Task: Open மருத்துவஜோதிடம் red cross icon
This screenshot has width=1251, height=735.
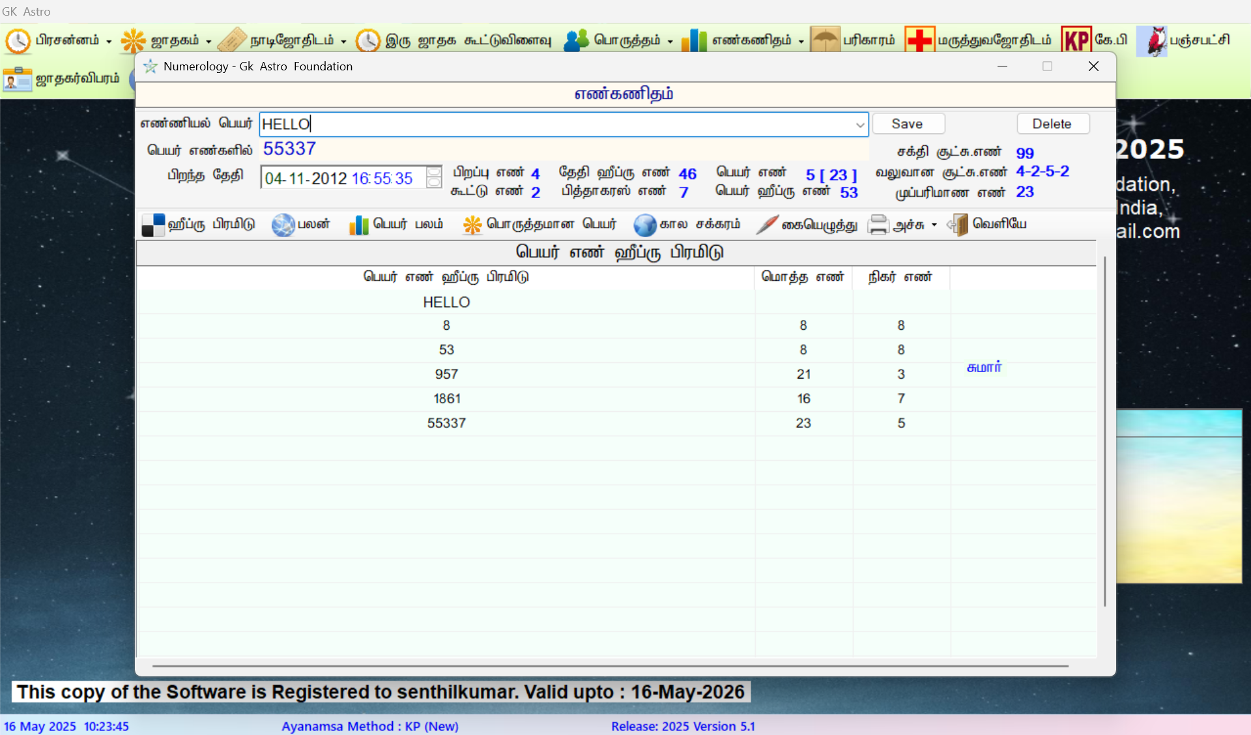Action: [x=919, y=40]
